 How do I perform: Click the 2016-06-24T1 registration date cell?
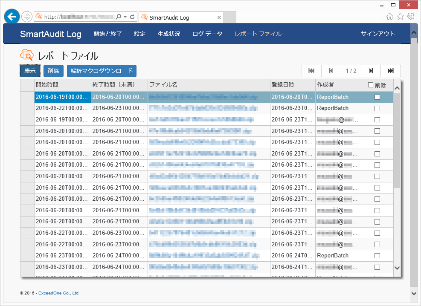tap(293, 267)
